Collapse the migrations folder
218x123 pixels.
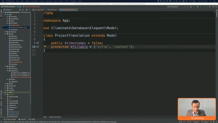(x=7, y=71)
